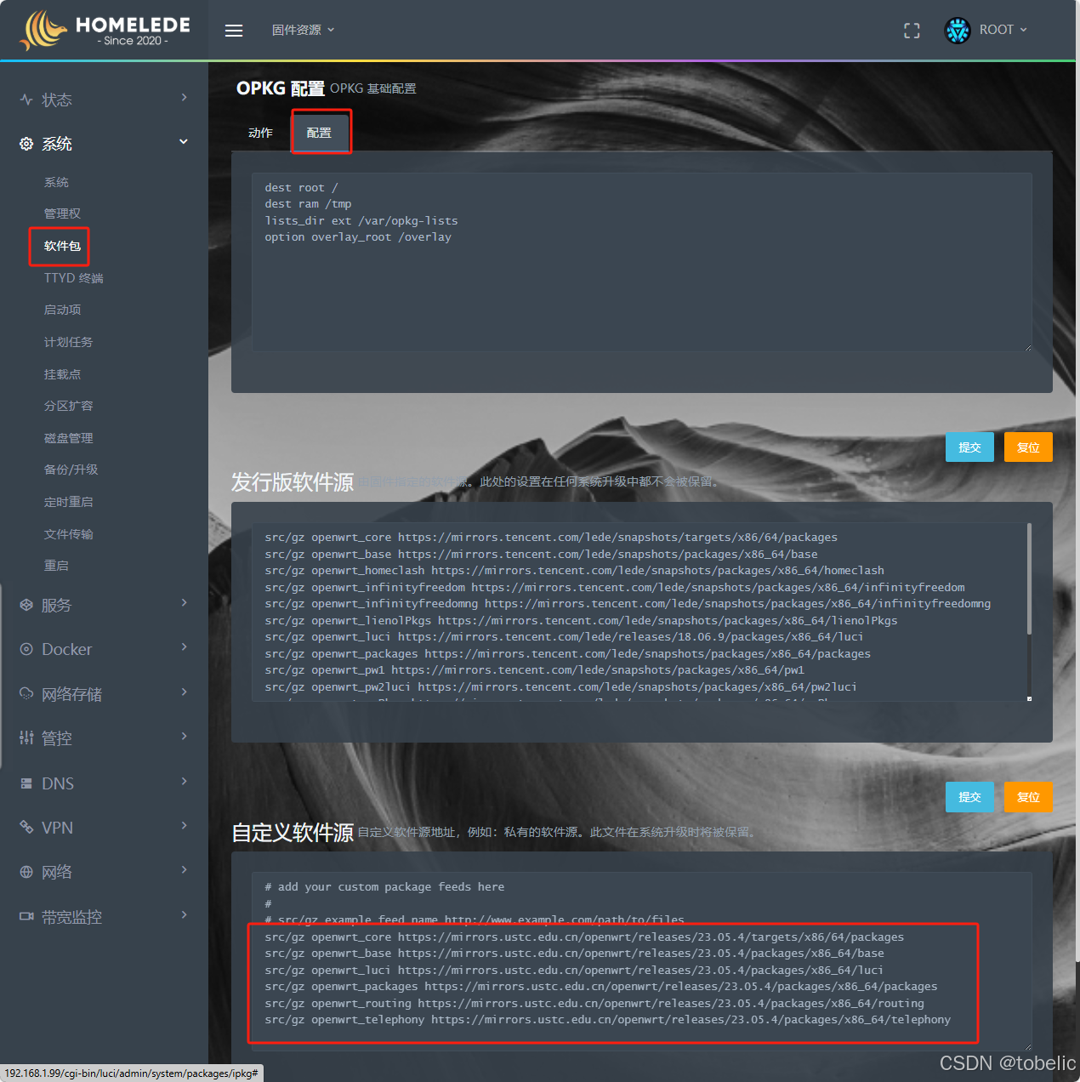Click the 网络 globe icon
This screenshot has width=1080, height=1082.
pyautogui.click(x=26, y=872)
